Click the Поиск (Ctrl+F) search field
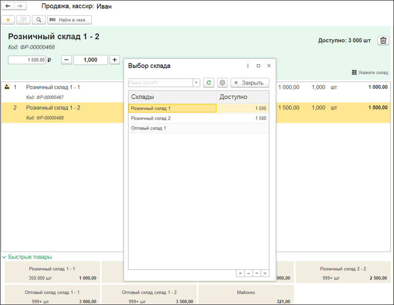 click(x=160, y=83)
